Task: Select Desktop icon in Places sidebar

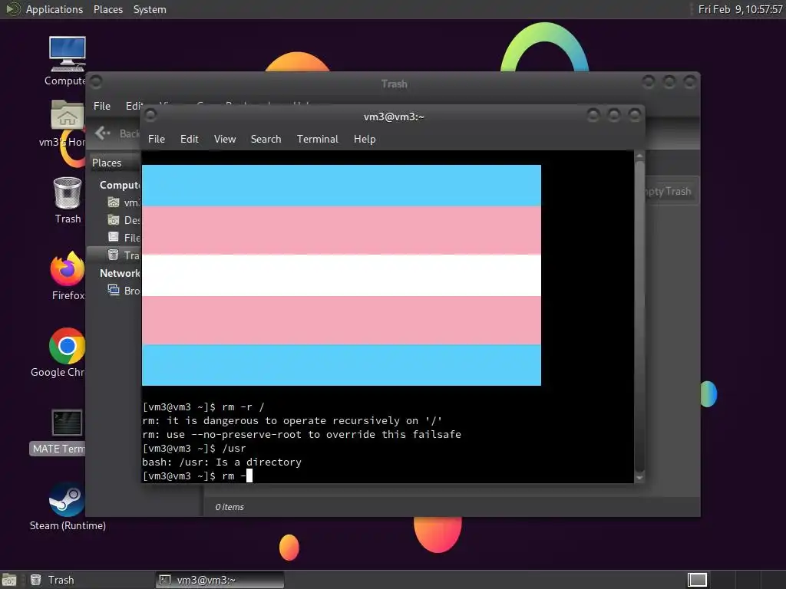Action: [114, 220]
